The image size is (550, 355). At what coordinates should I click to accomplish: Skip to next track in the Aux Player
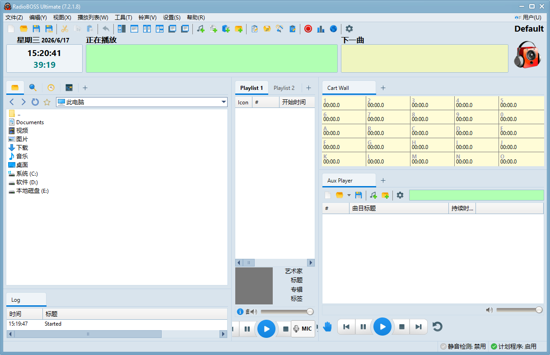coord(419,327)
